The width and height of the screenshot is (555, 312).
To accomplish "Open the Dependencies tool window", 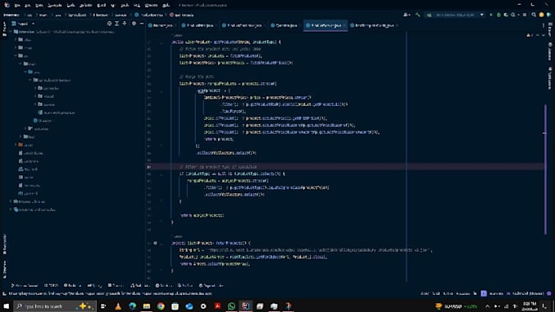I will coord(211,285).
